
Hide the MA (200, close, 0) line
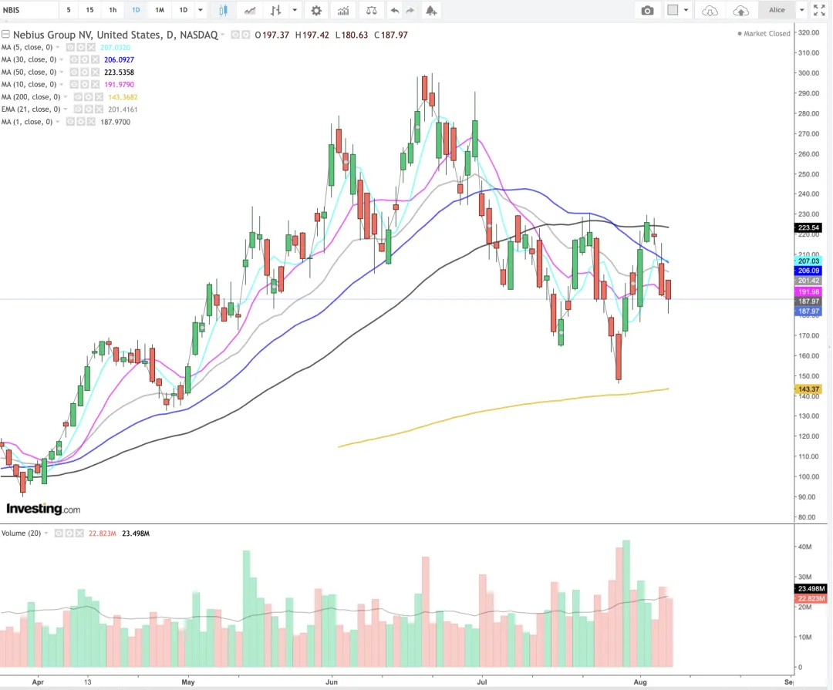click(x=78, y=96)
